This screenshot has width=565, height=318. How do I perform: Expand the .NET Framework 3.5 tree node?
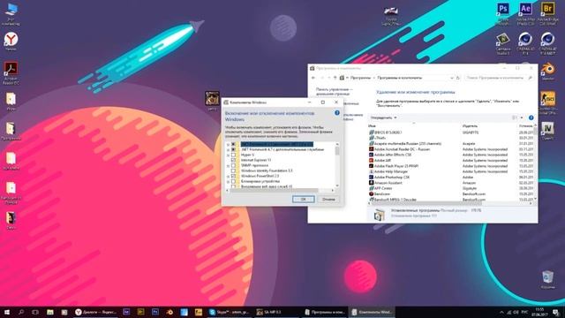click(x=228, y=144)
